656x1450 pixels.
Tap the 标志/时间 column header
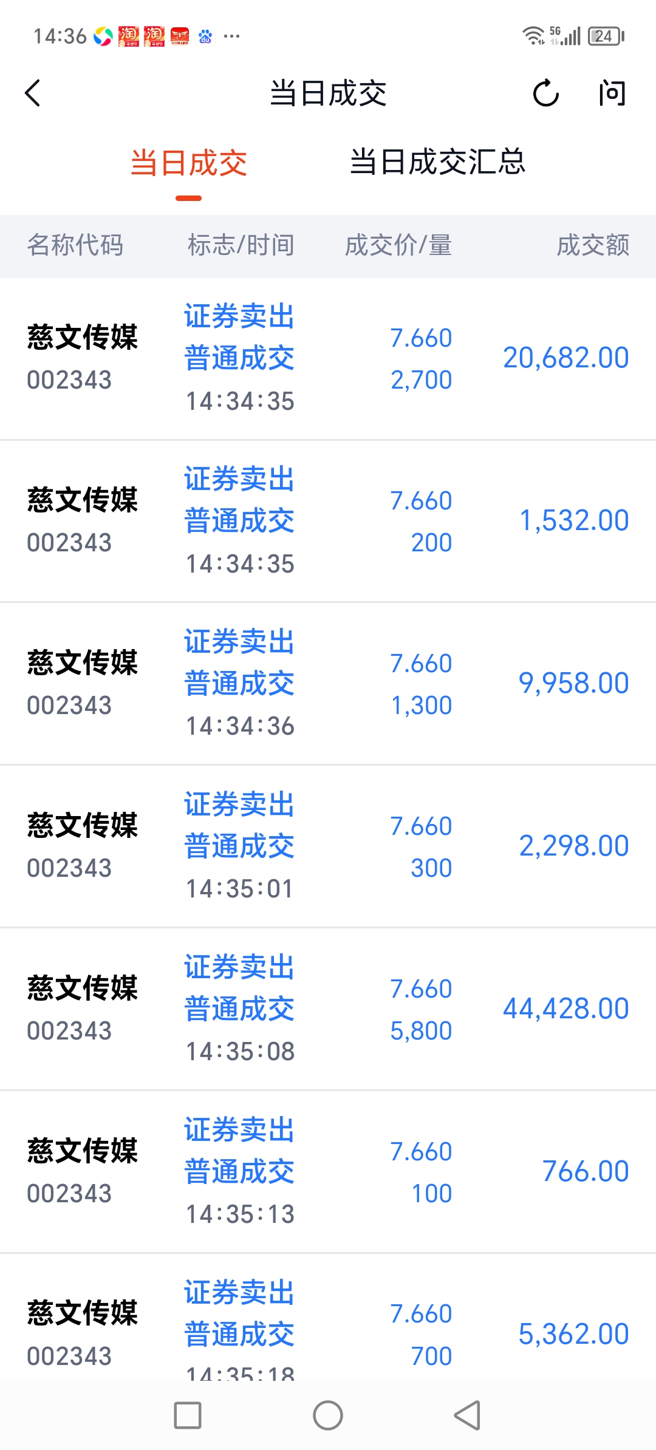coord(241,246)
